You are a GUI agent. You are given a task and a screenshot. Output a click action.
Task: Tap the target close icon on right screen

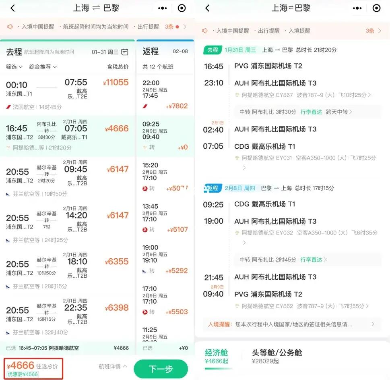click(376, 8)
